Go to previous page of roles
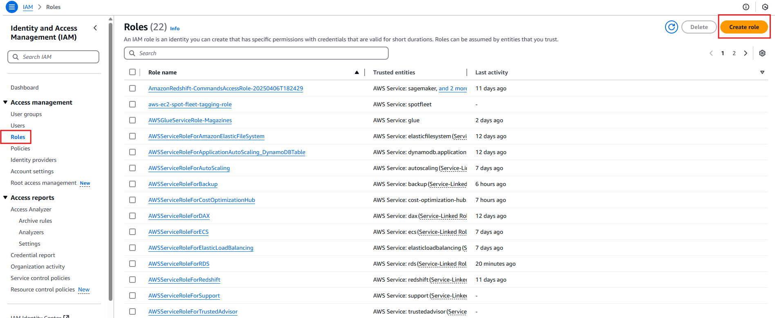Screen dimensions: 775x318 tap(711, 53)
